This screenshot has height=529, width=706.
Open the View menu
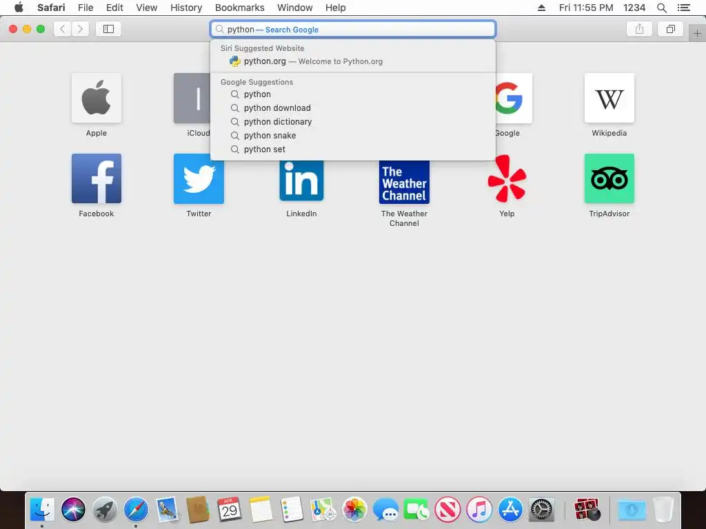(x=147, y=8)
